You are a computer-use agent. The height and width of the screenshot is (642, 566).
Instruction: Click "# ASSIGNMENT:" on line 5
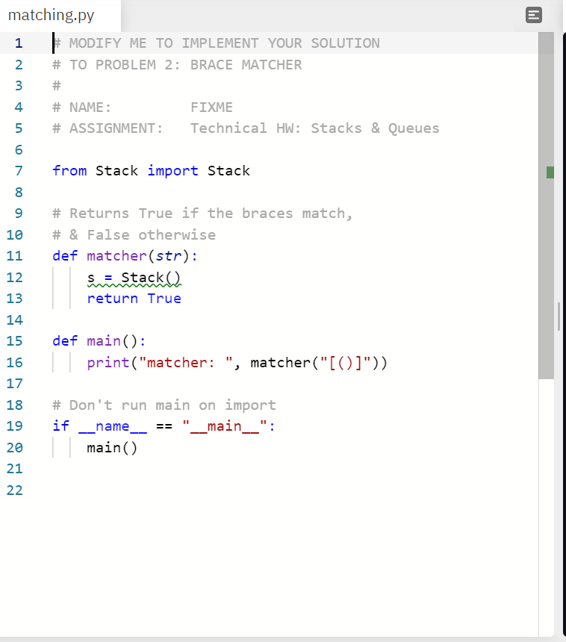click(108, 128)
